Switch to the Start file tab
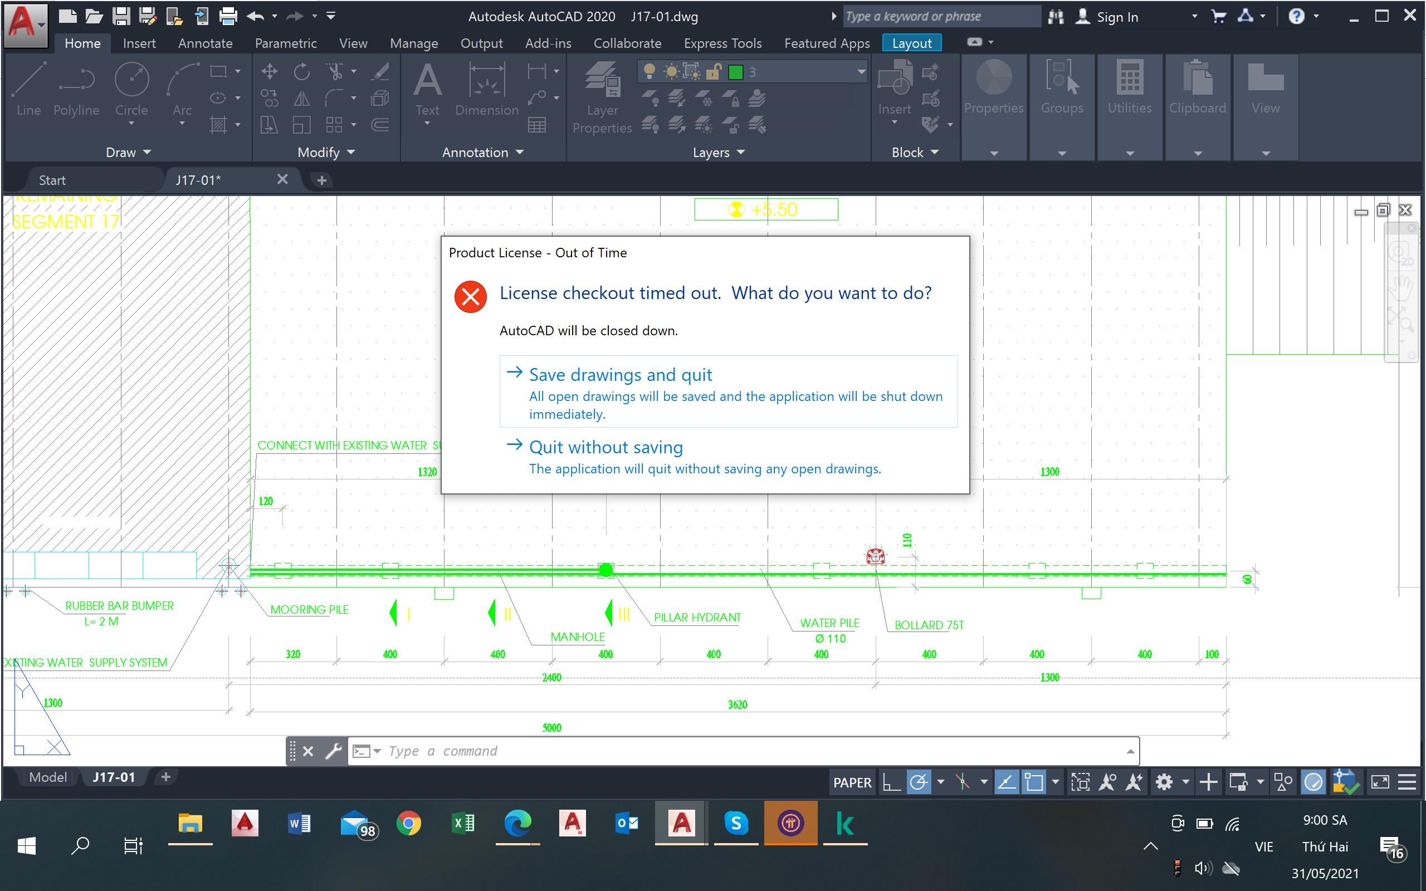The width and height of the screenshot is (1426, 891). point(52,180)
